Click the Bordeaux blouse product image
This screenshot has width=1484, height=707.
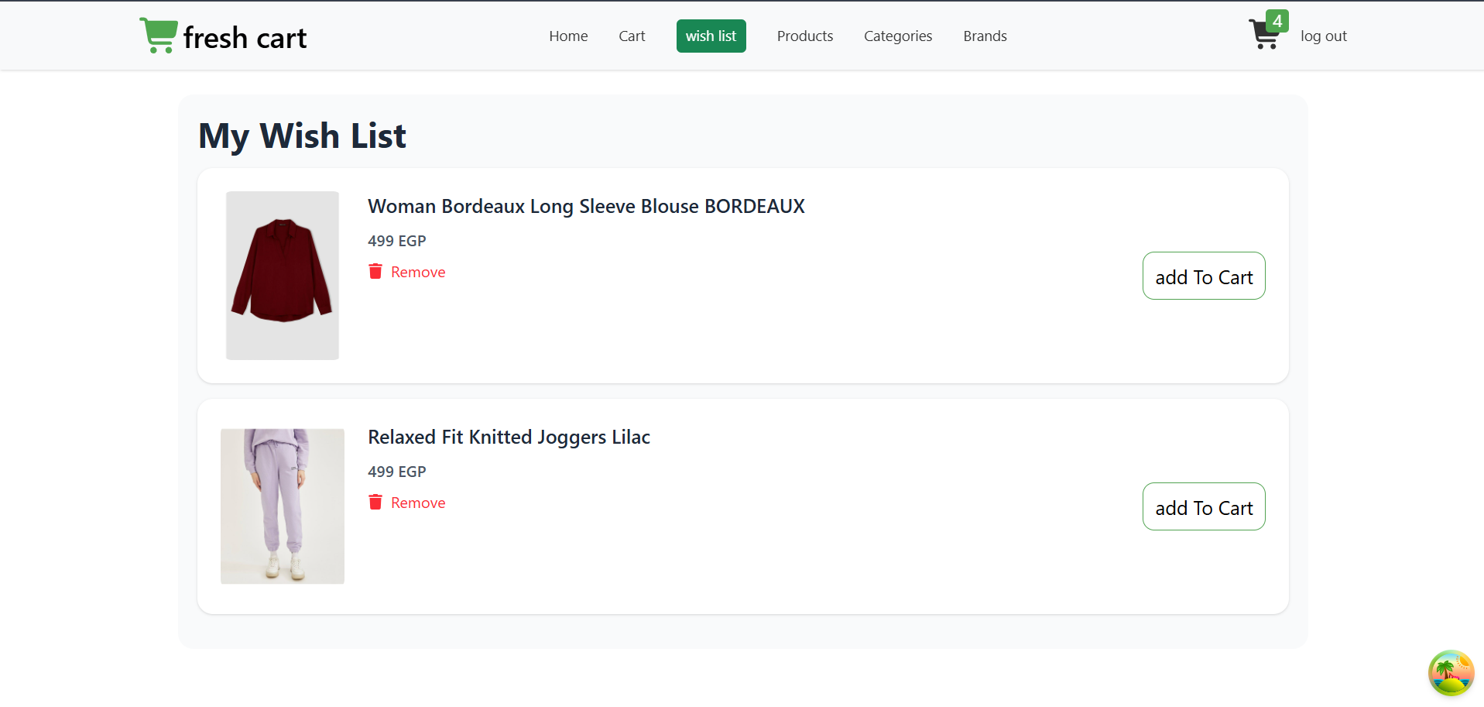point(283,276)
